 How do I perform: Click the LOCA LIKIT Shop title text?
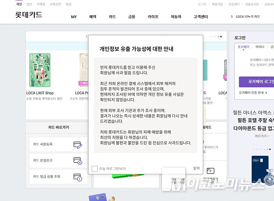40,93
